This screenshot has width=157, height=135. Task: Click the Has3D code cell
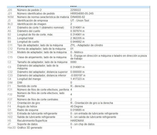click(x=12, y=128)
